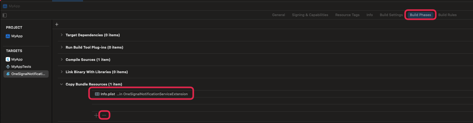Image resolution: width=473 pixels, height=123 pixels.
Task: Open the Signing & Capabilities tab
Action: (x=310, y=15)
